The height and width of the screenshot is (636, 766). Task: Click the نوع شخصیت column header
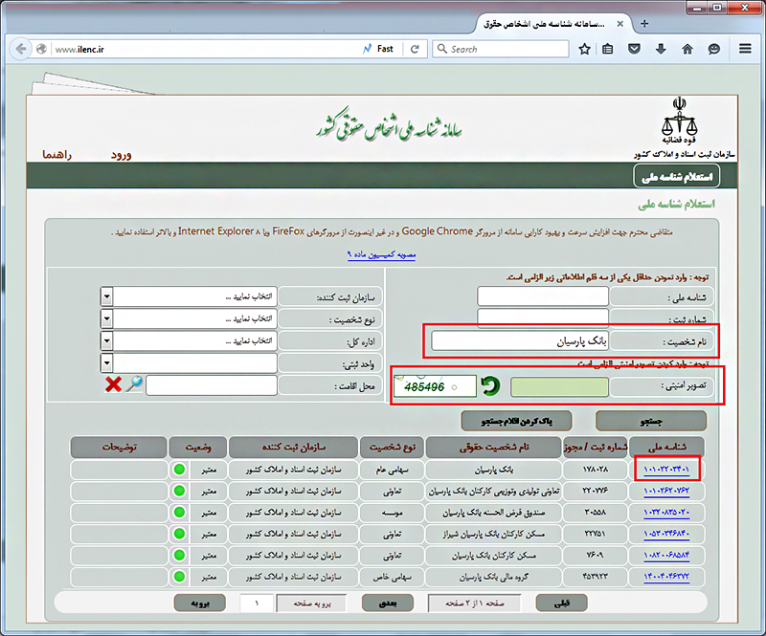pyautogui.click(x=392, y=447)
